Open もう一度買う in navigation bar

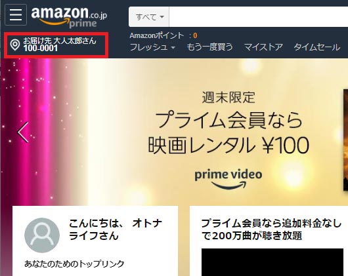click(209, 47)
